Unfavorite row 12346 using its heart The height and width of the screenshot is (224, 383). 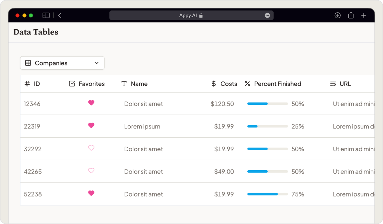pos(91,103)
